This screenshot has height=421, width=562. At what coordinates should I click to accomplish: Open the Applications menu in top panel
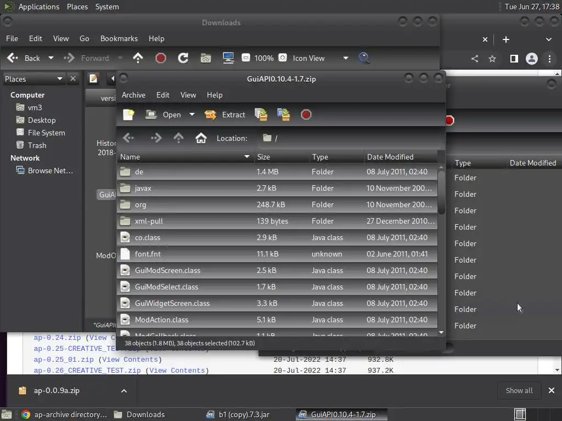(x=39, y=7)
